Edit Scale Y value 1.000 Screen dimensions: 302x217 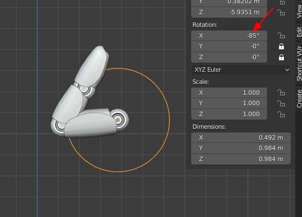coord(229,104)
